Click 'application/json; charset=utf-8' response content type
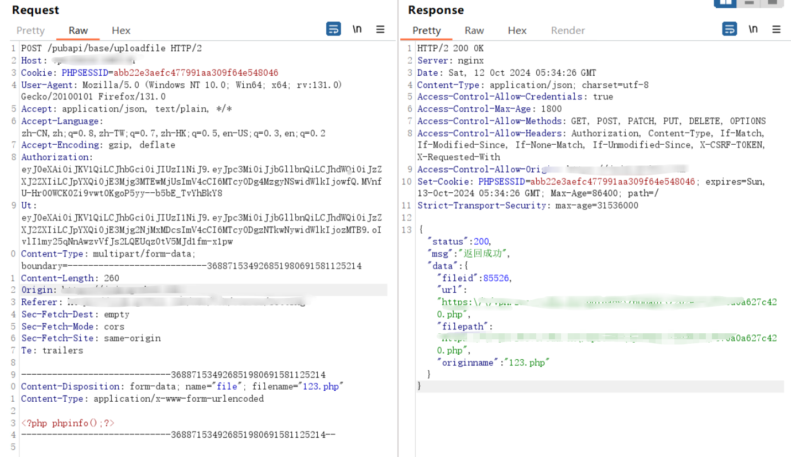This screenshot has width=791, height=457. point(569,85)
